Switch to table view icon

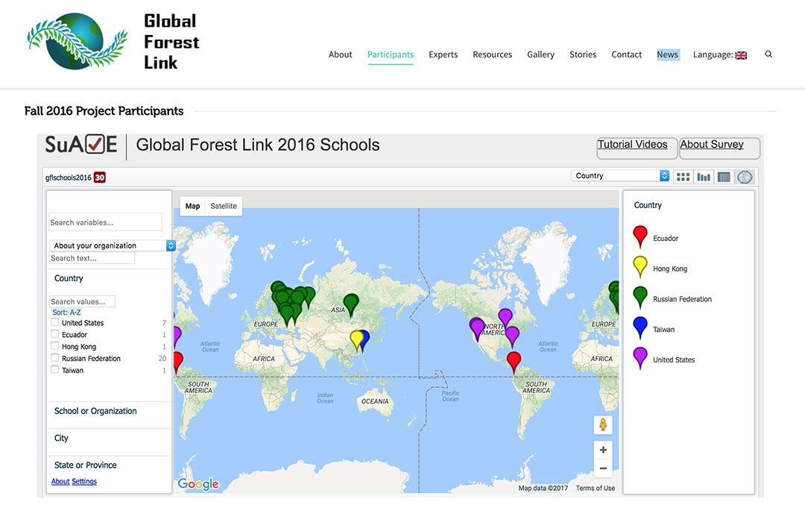[x=724, y=177]
